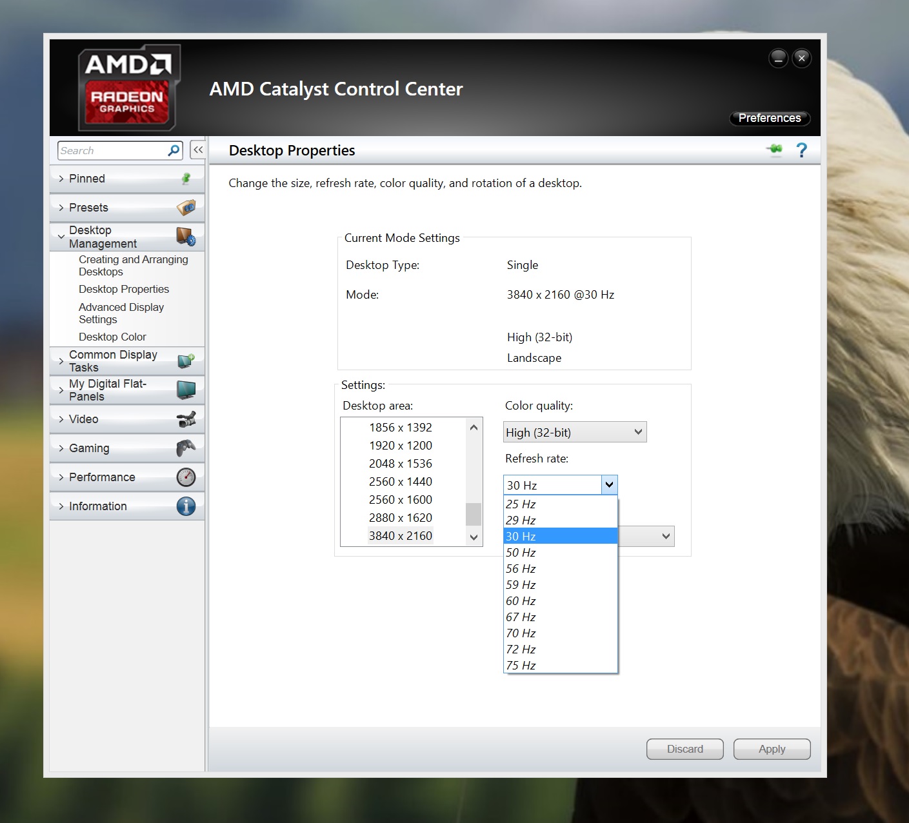Viewport: 909px width, 823px height.
Task: Collapse the sidebar with double-arrow button
Action: 198,150
